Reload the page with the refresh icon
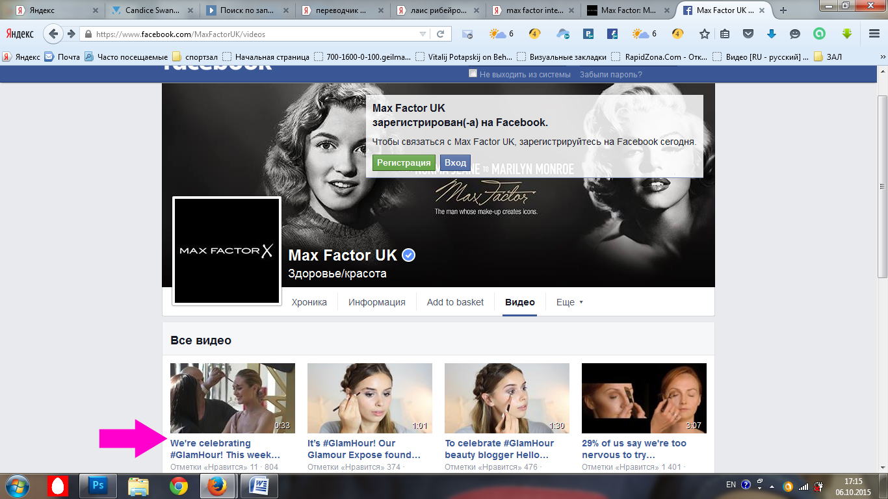Image resolution: width=888 pixels, height=499 pixels. [440, 34]
